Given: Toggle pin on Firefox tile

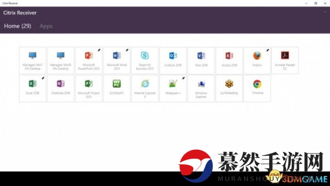Looking at the screenshot, I should (x=268, y=50).
